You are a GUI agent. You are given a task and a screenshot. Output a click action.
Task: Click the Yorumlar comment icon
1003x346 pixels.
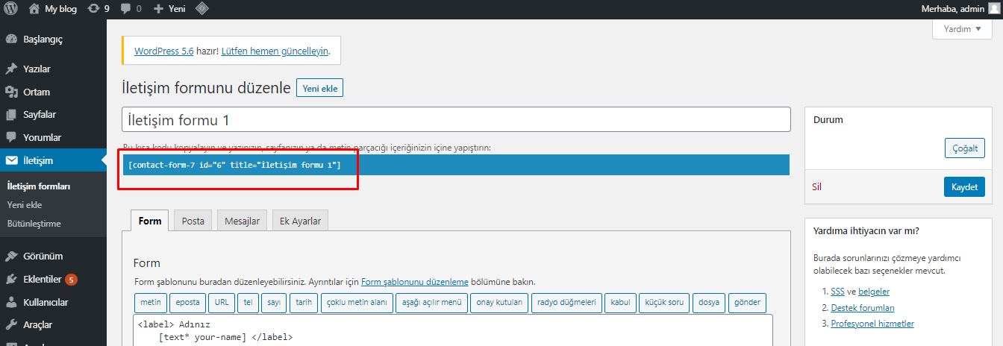click(11, 137)
